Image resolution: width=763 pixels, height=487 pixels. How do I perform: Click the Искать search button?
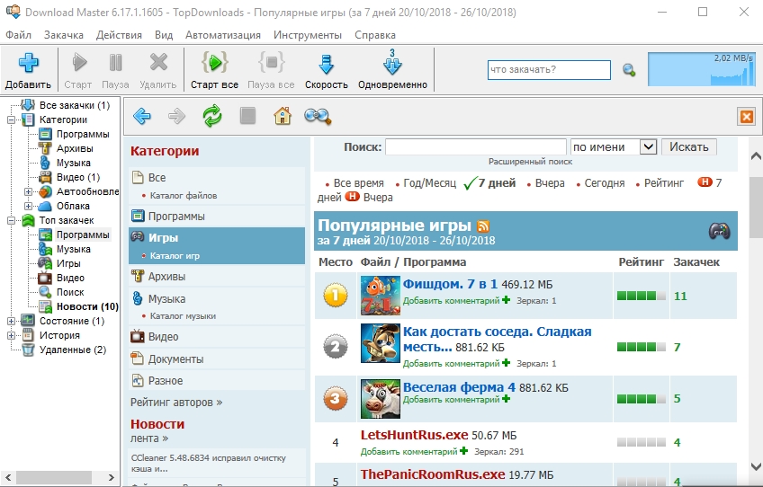click(x=689, y=146)
